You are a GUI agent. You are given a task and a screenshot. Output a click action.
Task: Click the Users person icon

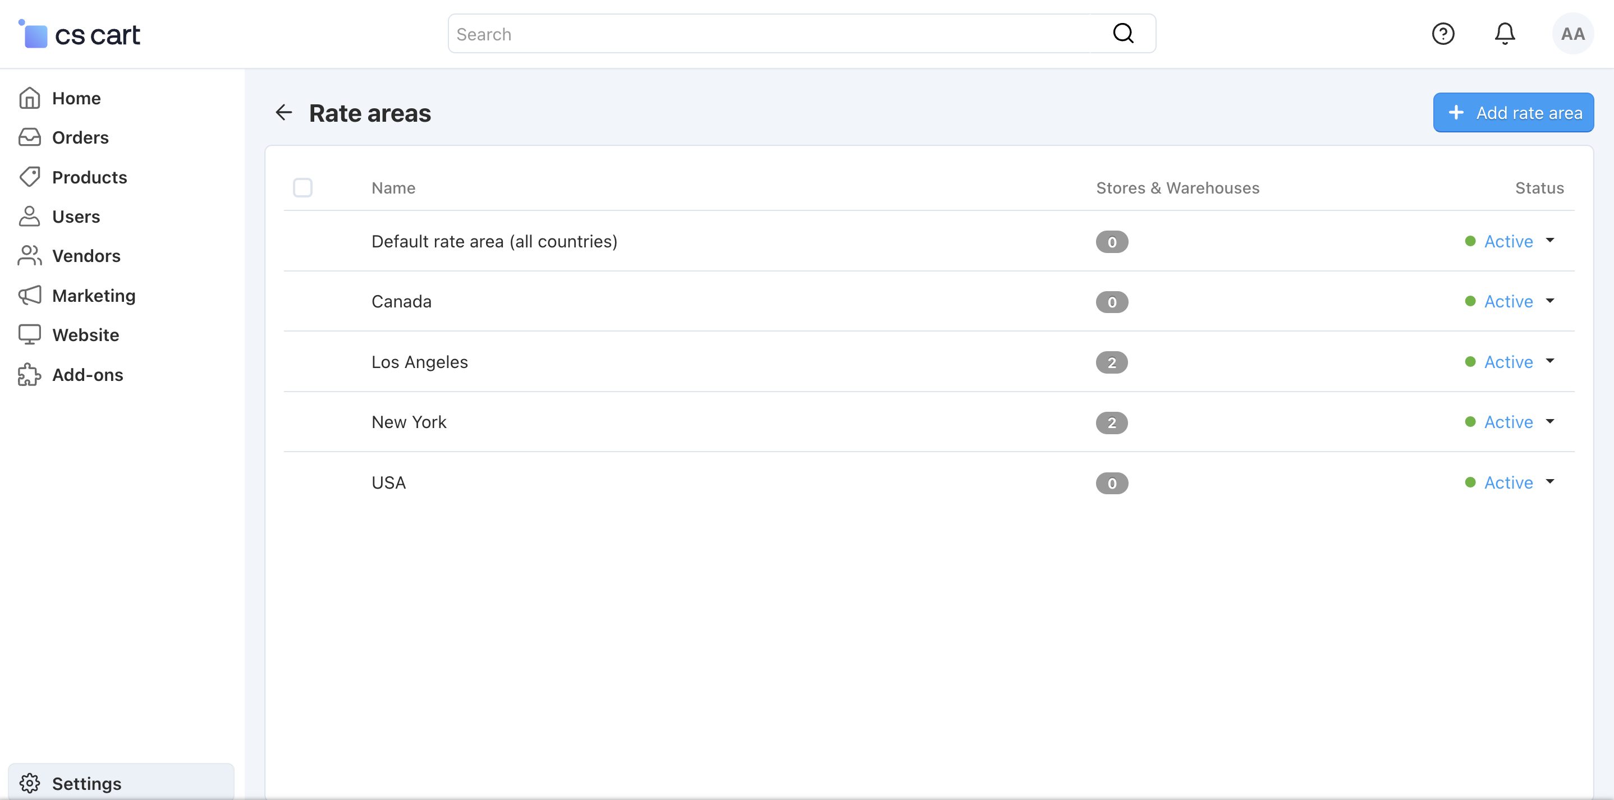tap(29, 217)
